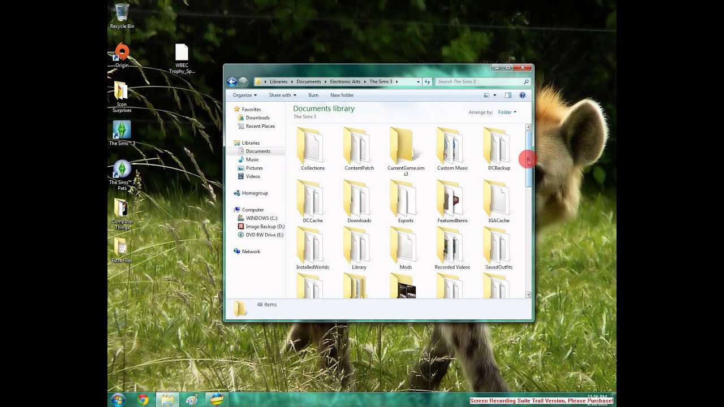
Task: Open the ContentPatch folder
Action: [x=359, y=149]
